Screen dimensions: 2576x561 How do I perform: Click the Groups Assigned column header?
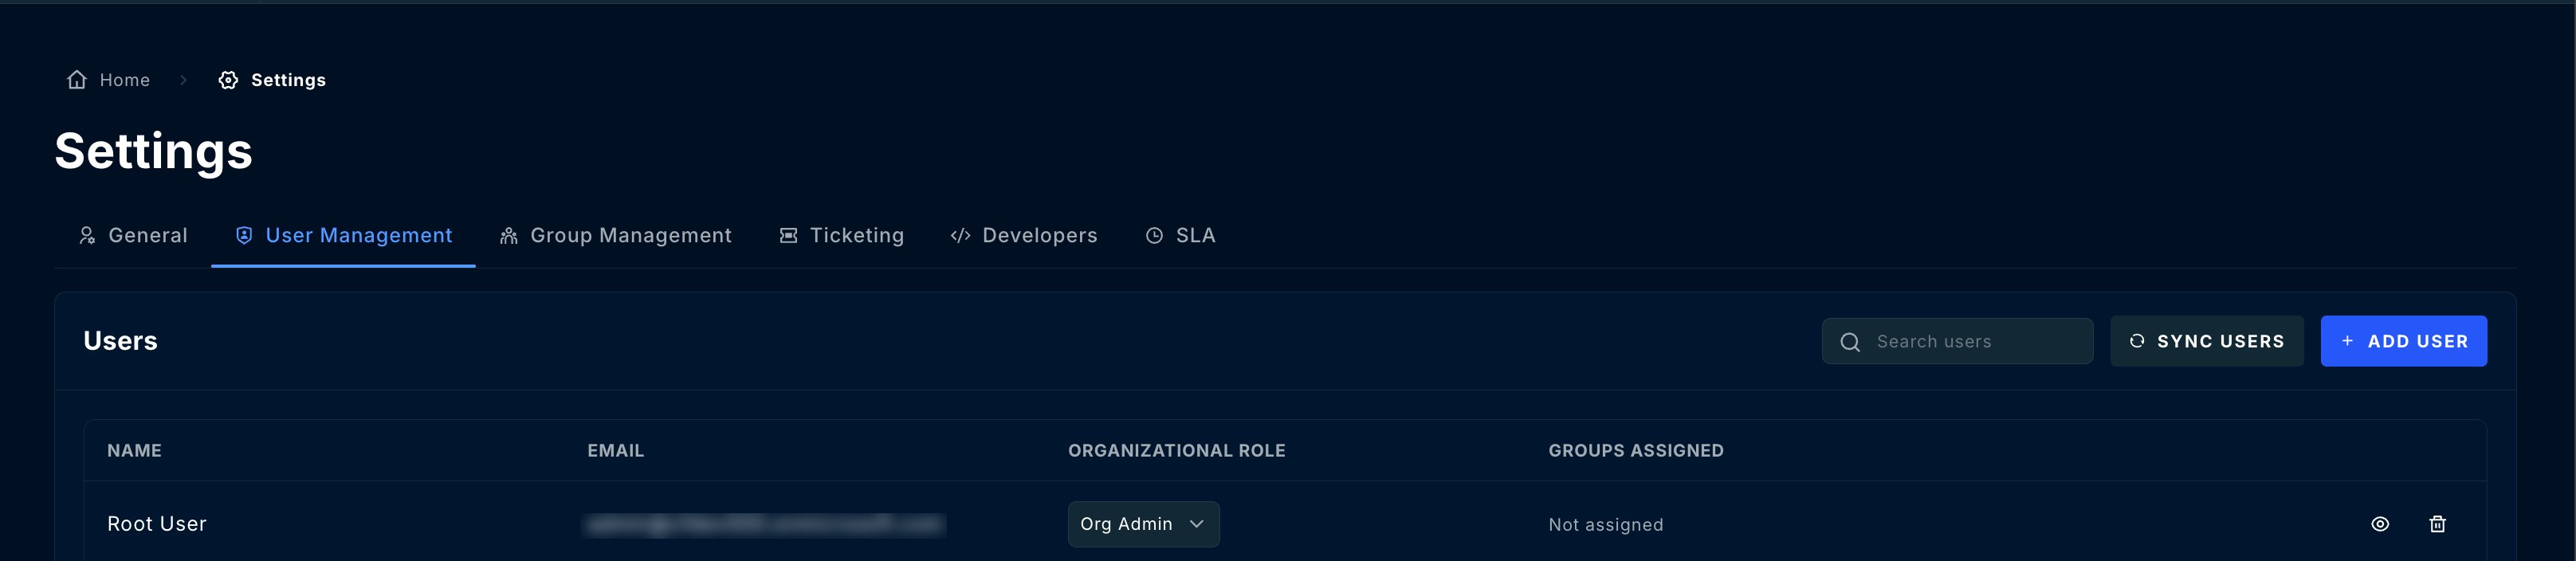(1635, 451)
